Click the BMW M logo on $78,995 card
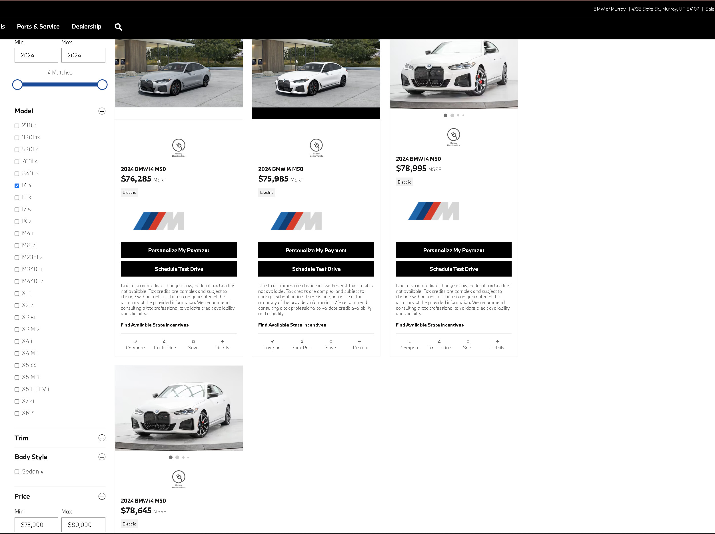715x534 pixels. [x=434, y=211]
